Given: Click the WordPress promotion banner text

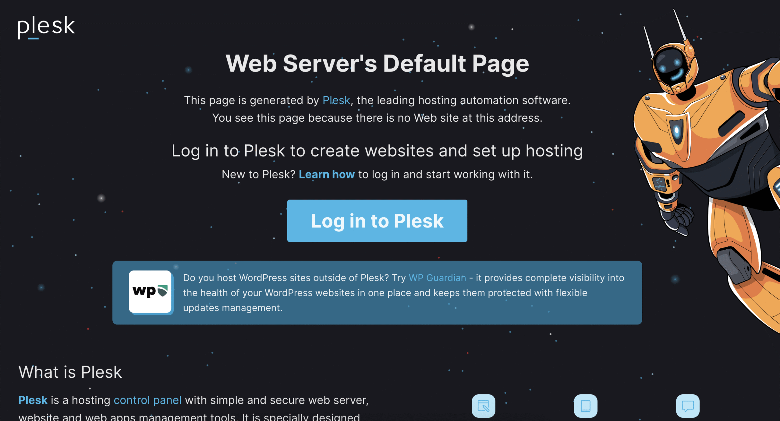Looking at the screenshot, I should coord(404,293).
